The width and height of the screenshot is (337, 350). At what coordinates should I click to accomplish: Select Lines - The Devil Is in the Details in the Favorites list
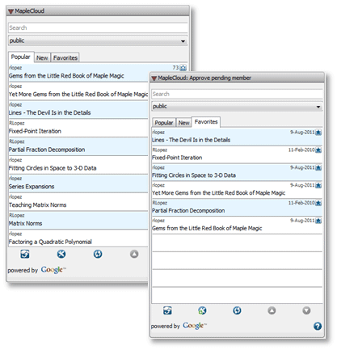point(237,137)
